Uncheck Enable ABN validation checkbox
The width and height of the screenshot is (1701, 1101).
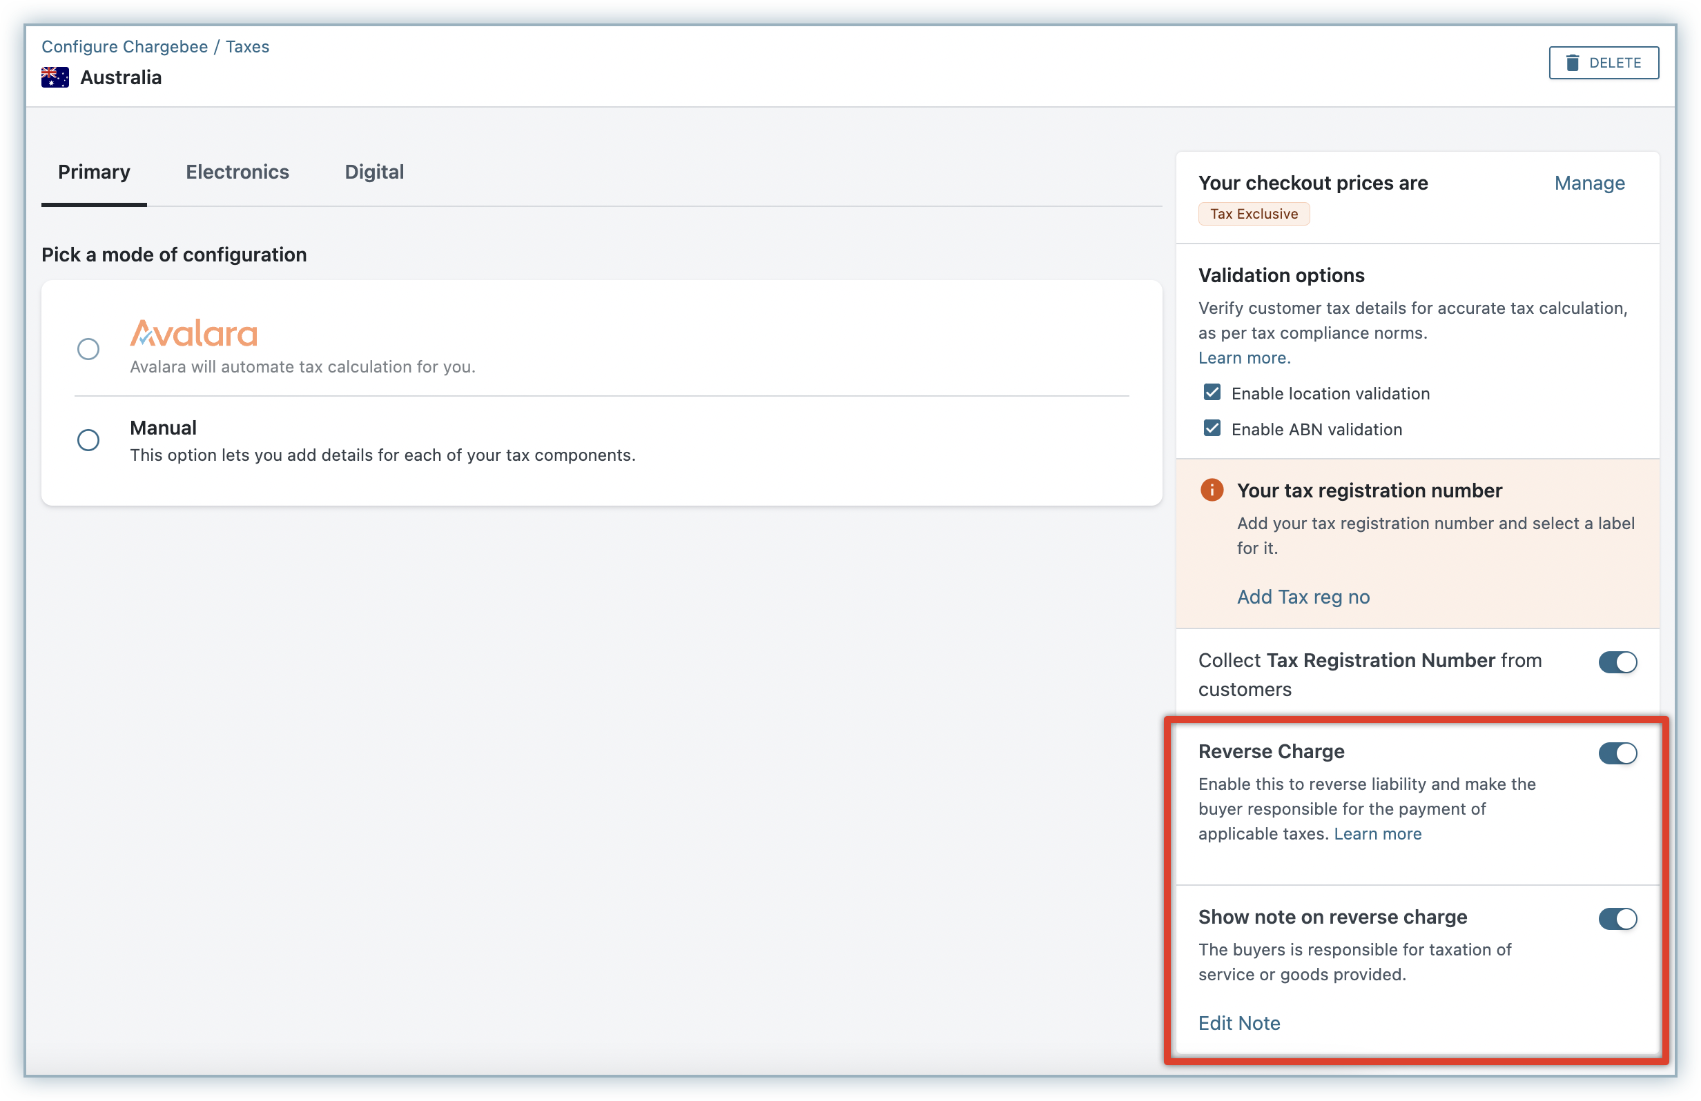click(x=1212, y=428)
